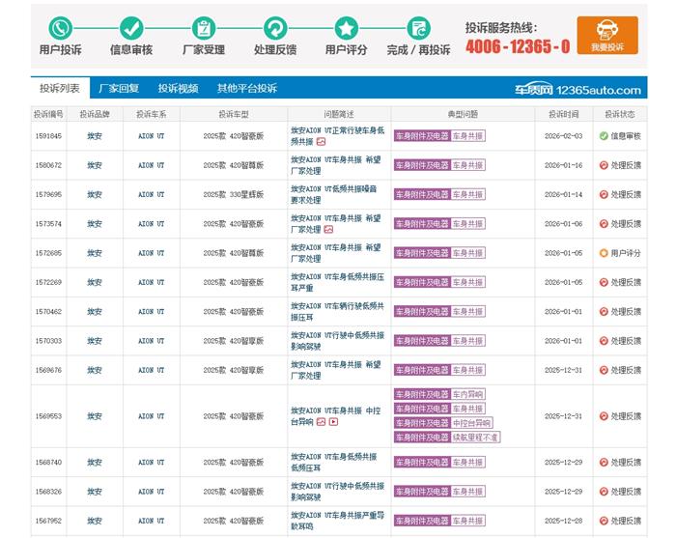Open the 其他平台投诉 tab
Image resolution: width=676 pixels, height=538 pixels.
246,88
